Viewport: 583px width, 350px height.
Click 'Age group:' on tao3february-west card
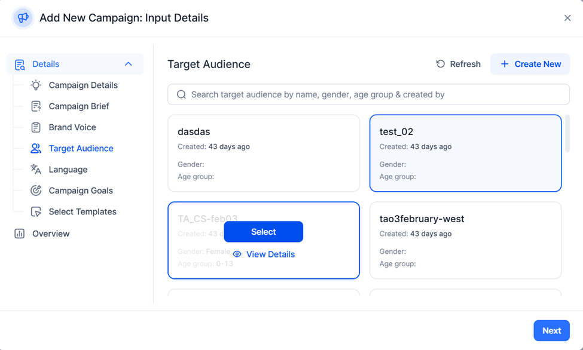[x=398, y=264]
